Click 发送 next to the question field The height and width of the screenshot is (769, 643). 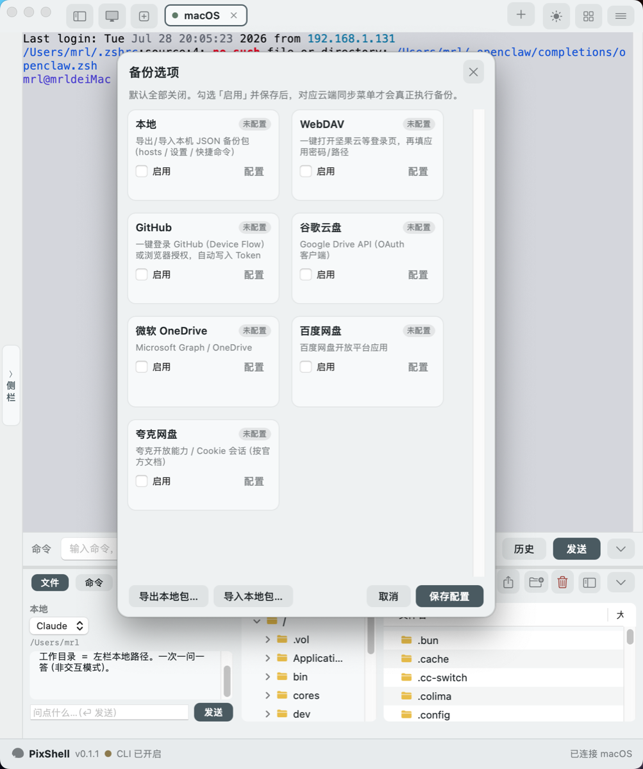[213, 712]
